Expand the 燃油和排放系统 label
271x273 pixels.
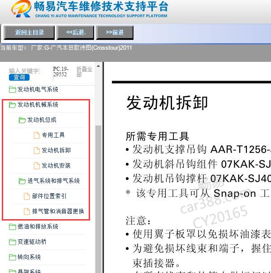[38, 226]
